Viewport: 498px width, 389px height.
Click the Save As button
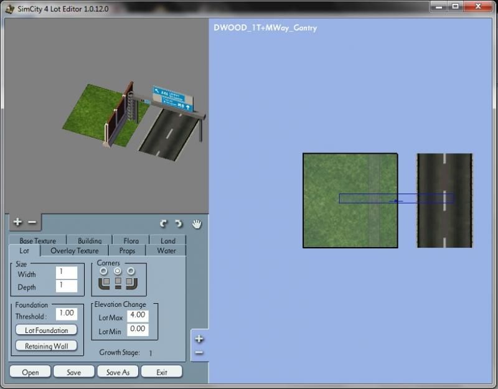point(118,372)
